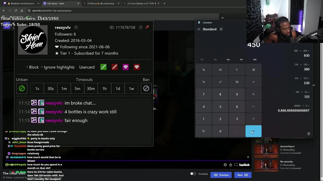Click calculator M+ memory button

click(x=228, y=60)
